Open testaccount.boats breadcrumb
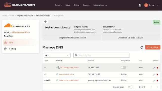This screenshot has width=162, height=91. (x=43, y=16)
